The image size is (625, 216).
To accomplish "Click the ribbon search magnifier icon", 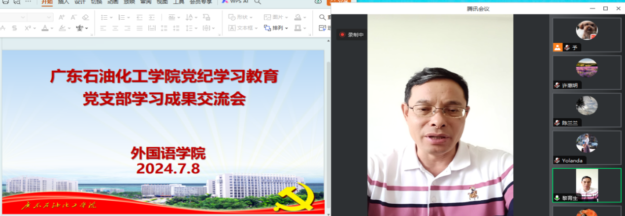I will (x=258, y=2).
